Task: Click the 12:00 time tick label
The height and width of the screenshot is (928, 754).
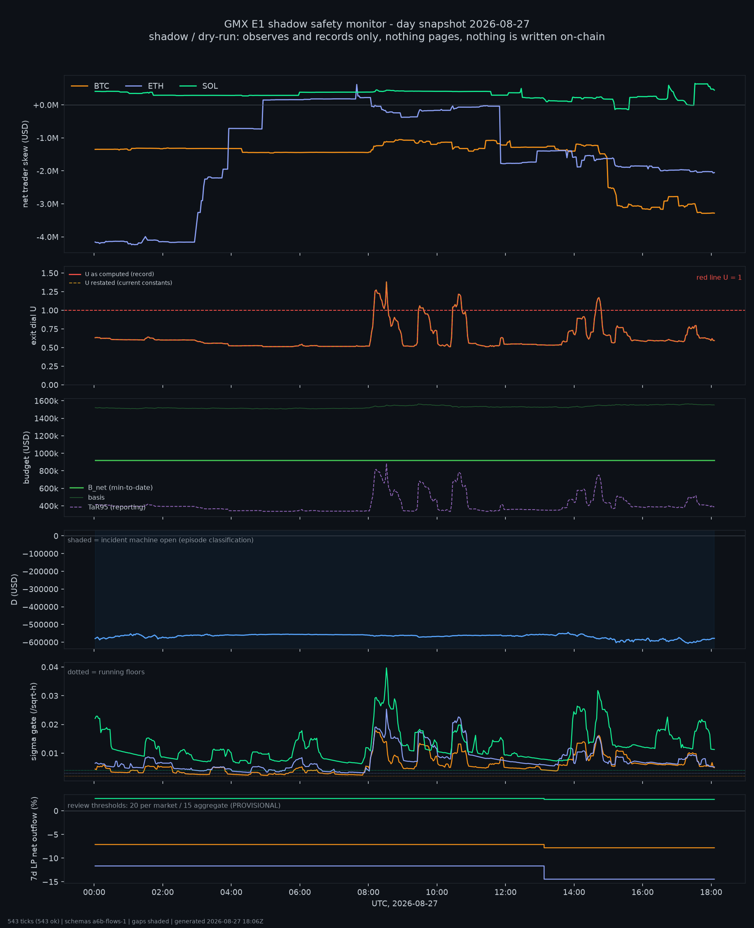Action: pos(505,892)
